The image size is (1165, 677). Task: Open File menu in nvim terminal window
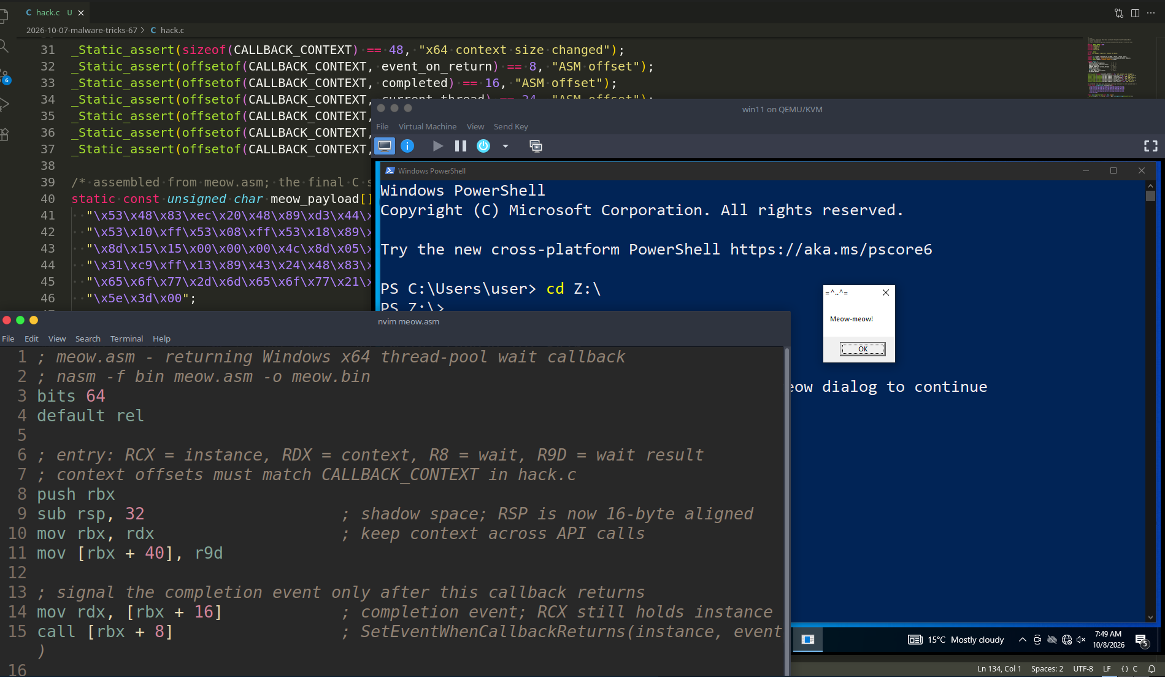[x=9, y=338]
